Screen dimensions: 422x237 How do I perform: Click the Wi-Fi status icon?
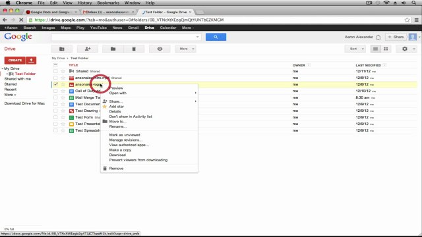[386, 3]
